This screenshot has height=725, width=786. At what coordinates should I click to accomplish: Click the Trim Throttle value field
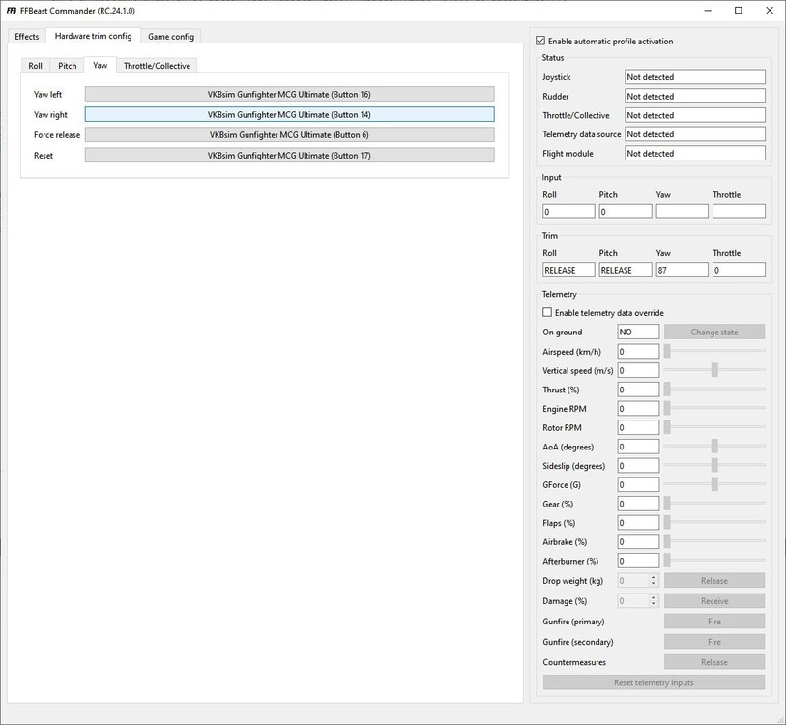click(x=739, y=270)
